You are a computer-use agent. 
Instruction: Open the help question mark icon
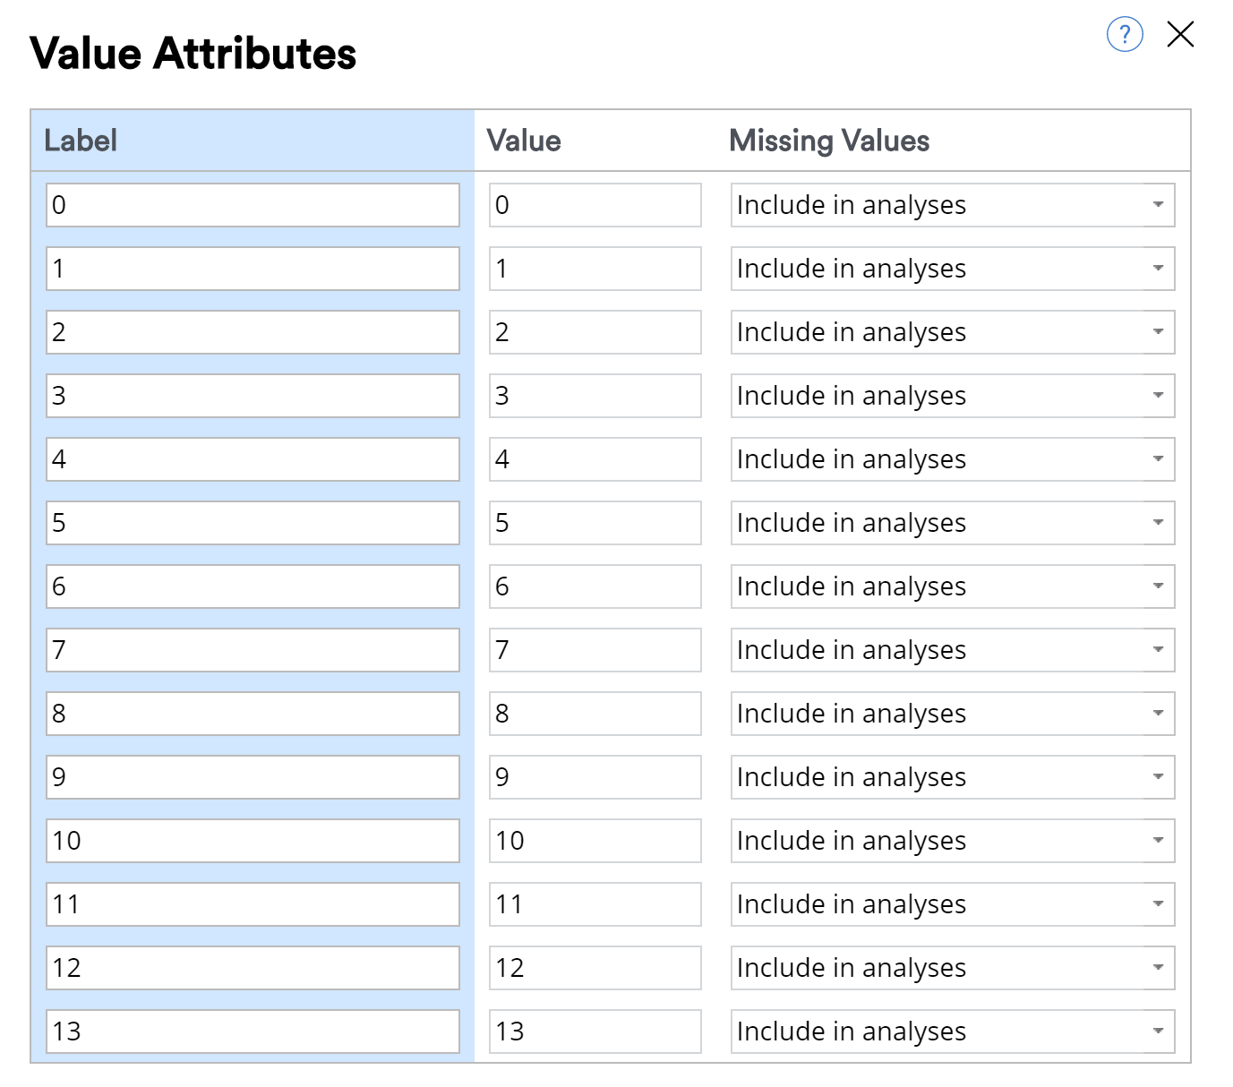[1125, 35]
